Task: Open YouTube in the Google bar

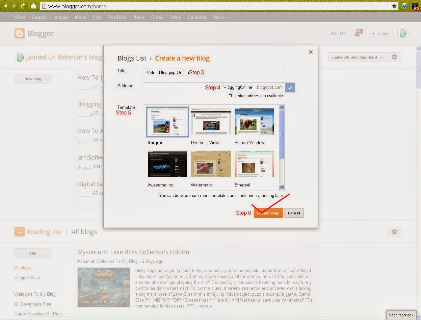Action: (x=117, y=17)
